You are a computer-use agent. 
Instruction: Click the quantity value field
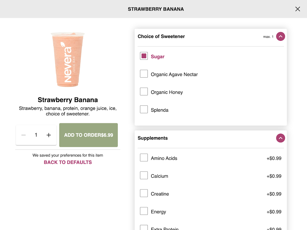(36, 135)
